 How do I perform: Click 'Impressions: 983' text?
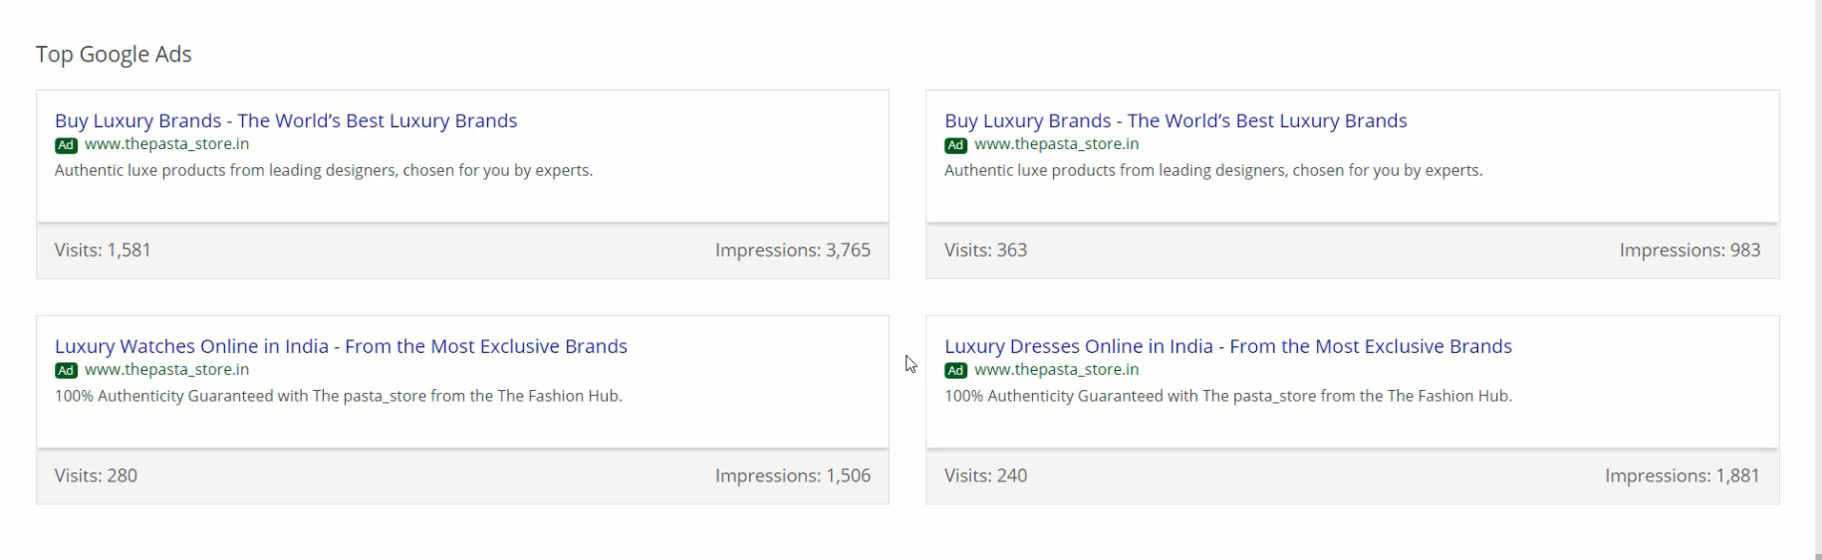tap(1690, 251)
